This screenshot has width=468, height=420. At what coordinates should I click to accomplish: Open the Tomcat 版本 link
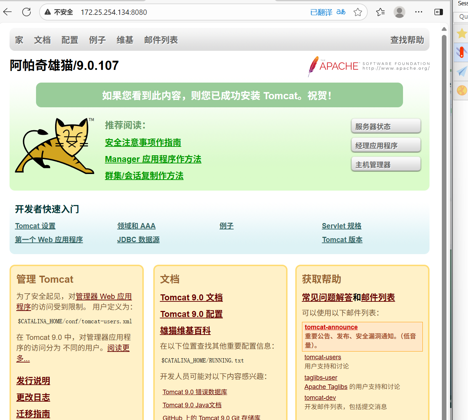coord(342,240)
